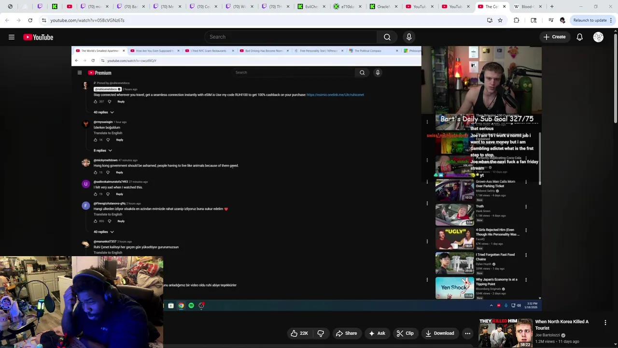Download the video
The width and height of the screenshot is (618, 348).
pyautogui.click(x=440, y=333)
